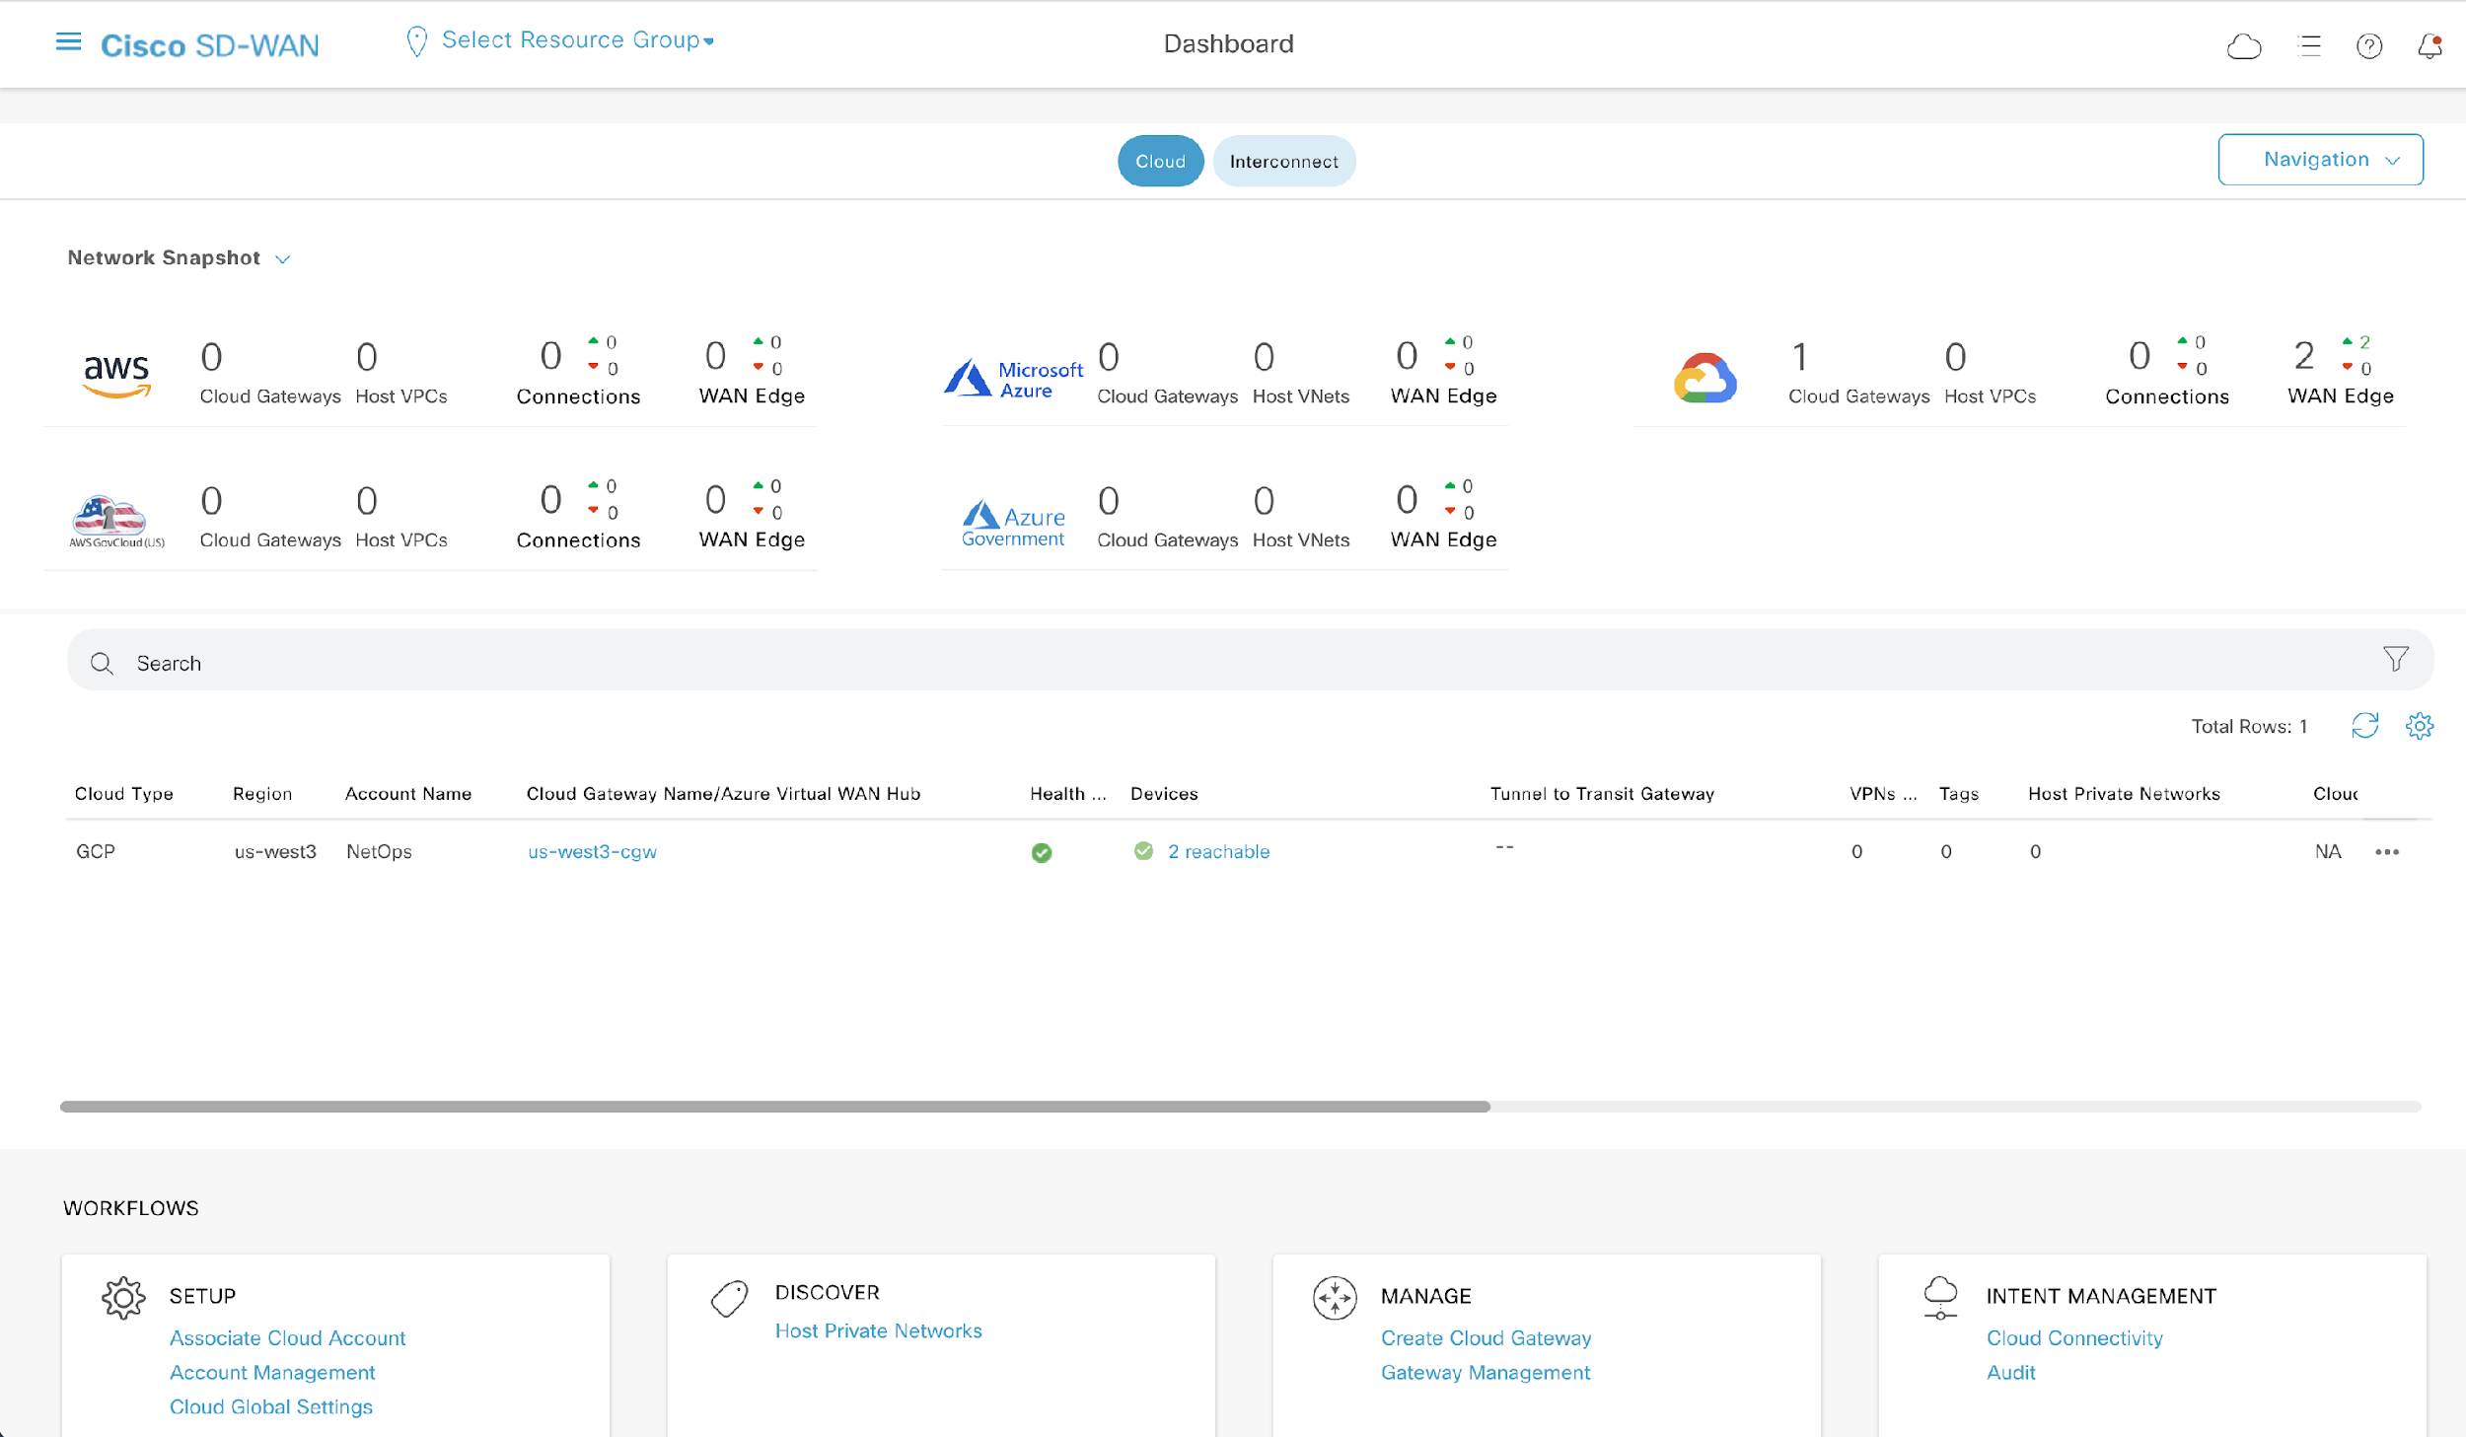Click AWS Connections count
The width and height of the screenshot is (2466, 1437).
click(x=550, y=355)
